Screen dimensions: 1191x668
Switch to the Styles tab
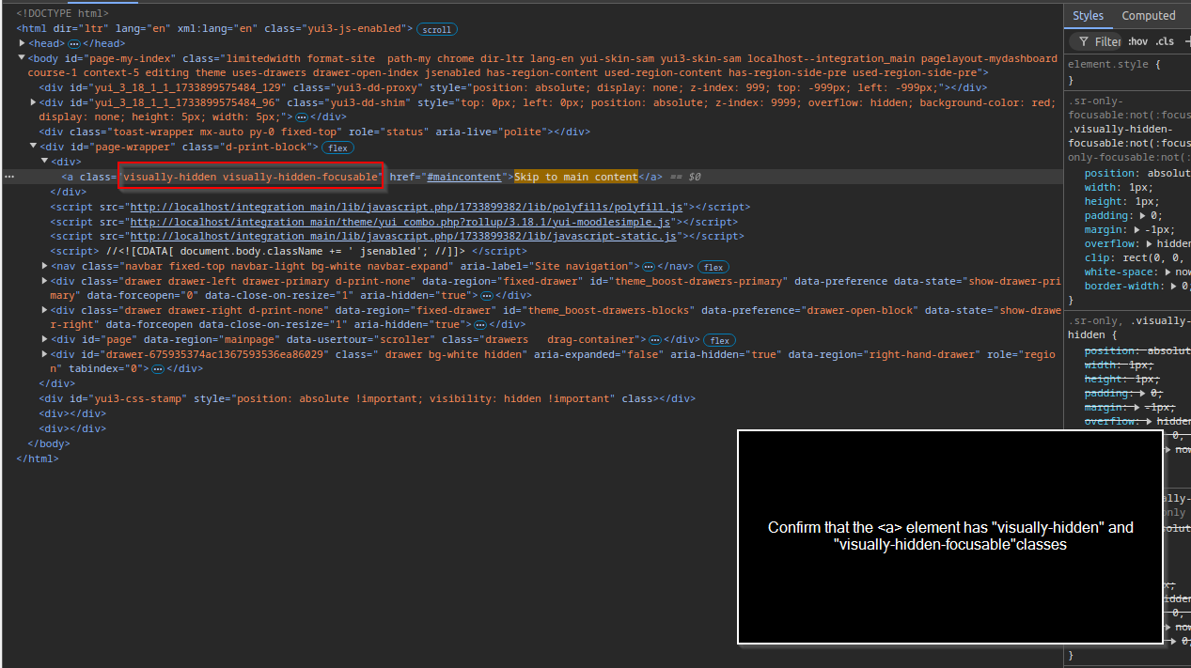pos(1088,15)
